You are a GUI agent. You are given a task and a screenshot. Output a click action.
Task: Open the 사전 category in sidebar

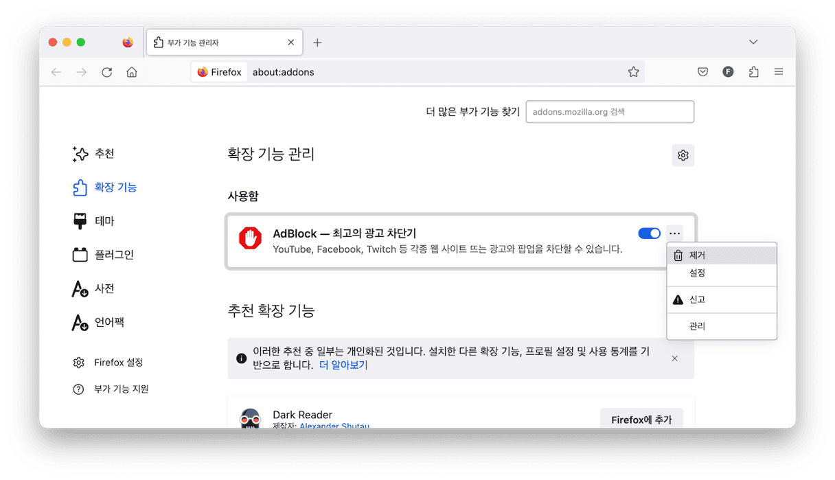pos(93,288)
